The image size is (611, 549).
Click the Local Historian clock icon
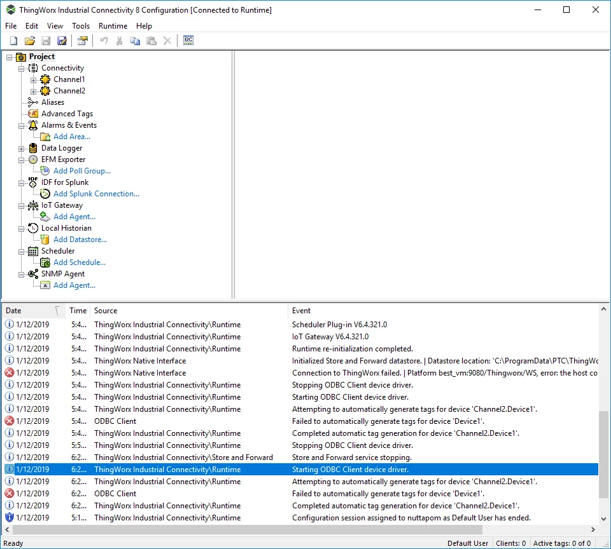click(33, 228)
